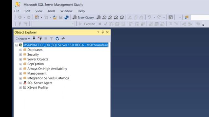Expand Always On High Availability node
209x117 pixels.
click(21, 69)
